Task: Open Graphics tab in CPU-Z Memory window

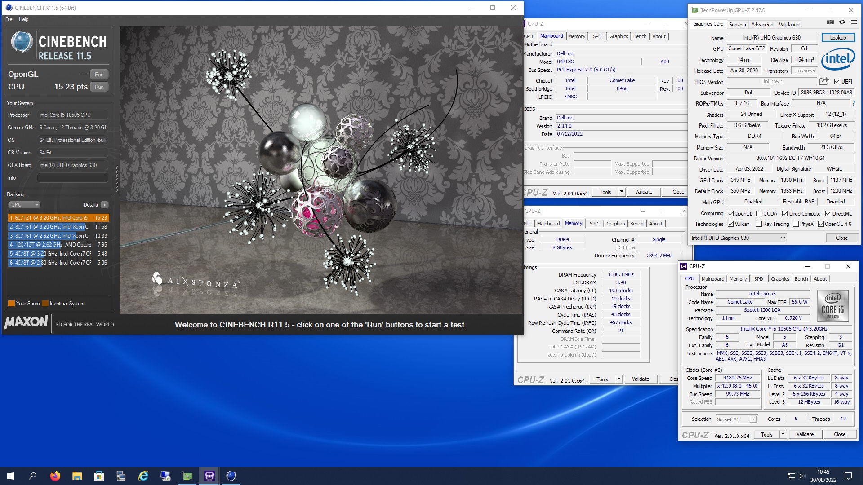Action: (x=615, y=224)
